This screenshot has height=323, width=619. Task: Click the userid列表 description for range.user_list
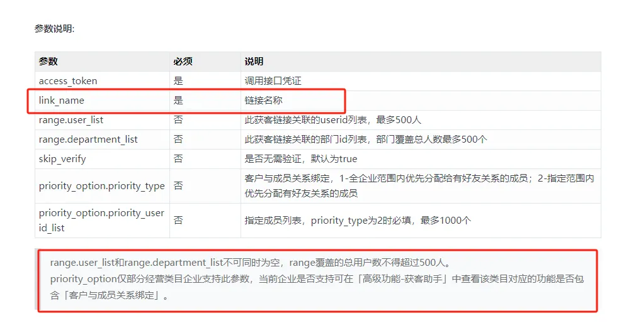point(332,120)
